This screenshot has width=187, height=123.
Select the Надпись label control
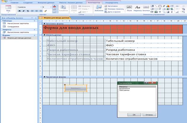point(138,8)
